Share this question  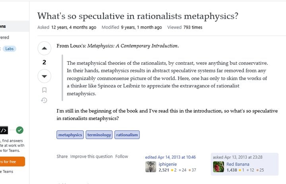62,157
